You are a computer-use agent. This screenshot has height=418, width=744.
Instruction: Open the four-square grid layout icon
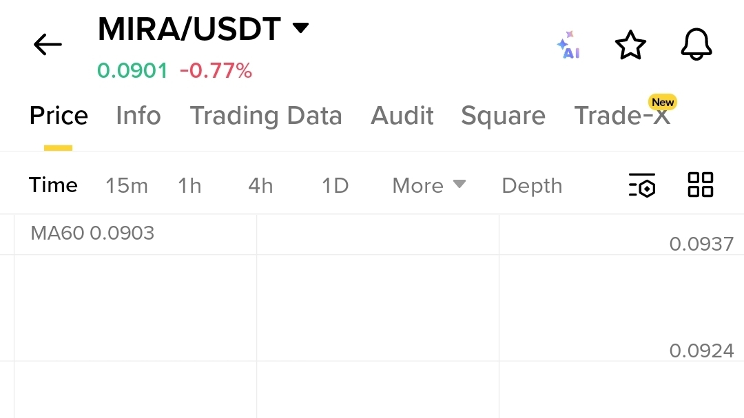pos(701,185)
